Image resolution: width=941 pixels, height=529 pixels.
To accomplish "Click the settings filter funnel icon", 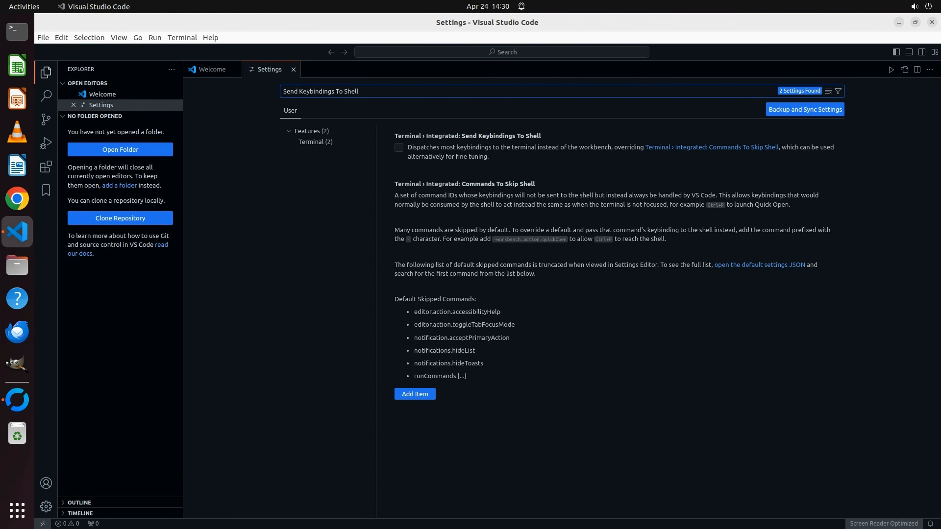I will [x=838, y=91].
